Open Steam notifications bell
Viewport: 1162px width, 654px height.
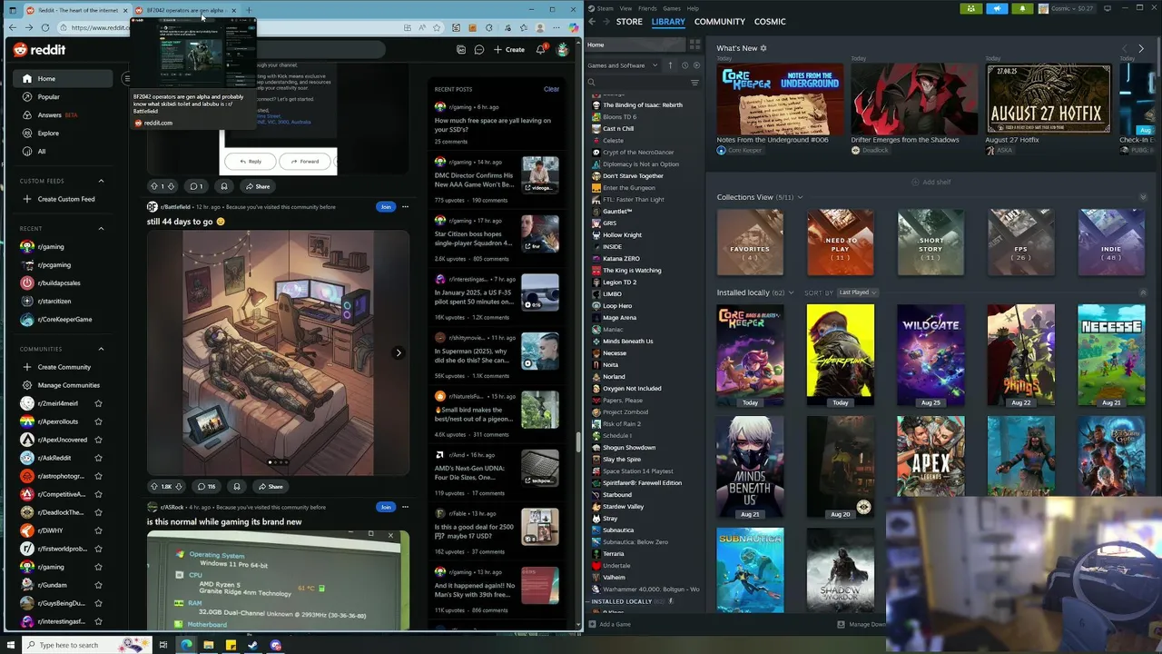pyautogui.click(x=1022, y=8)
